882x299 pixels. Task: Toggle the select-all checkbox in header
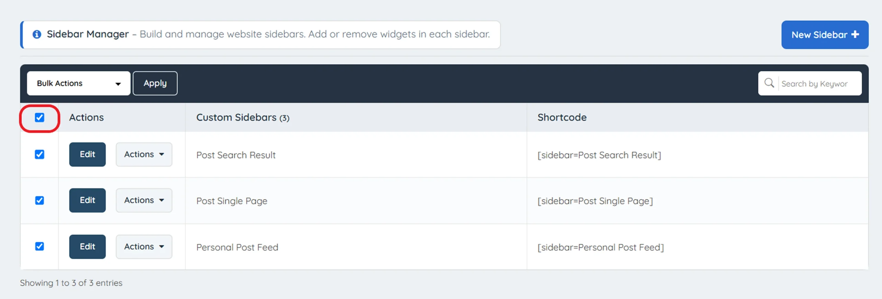[40, 118]
